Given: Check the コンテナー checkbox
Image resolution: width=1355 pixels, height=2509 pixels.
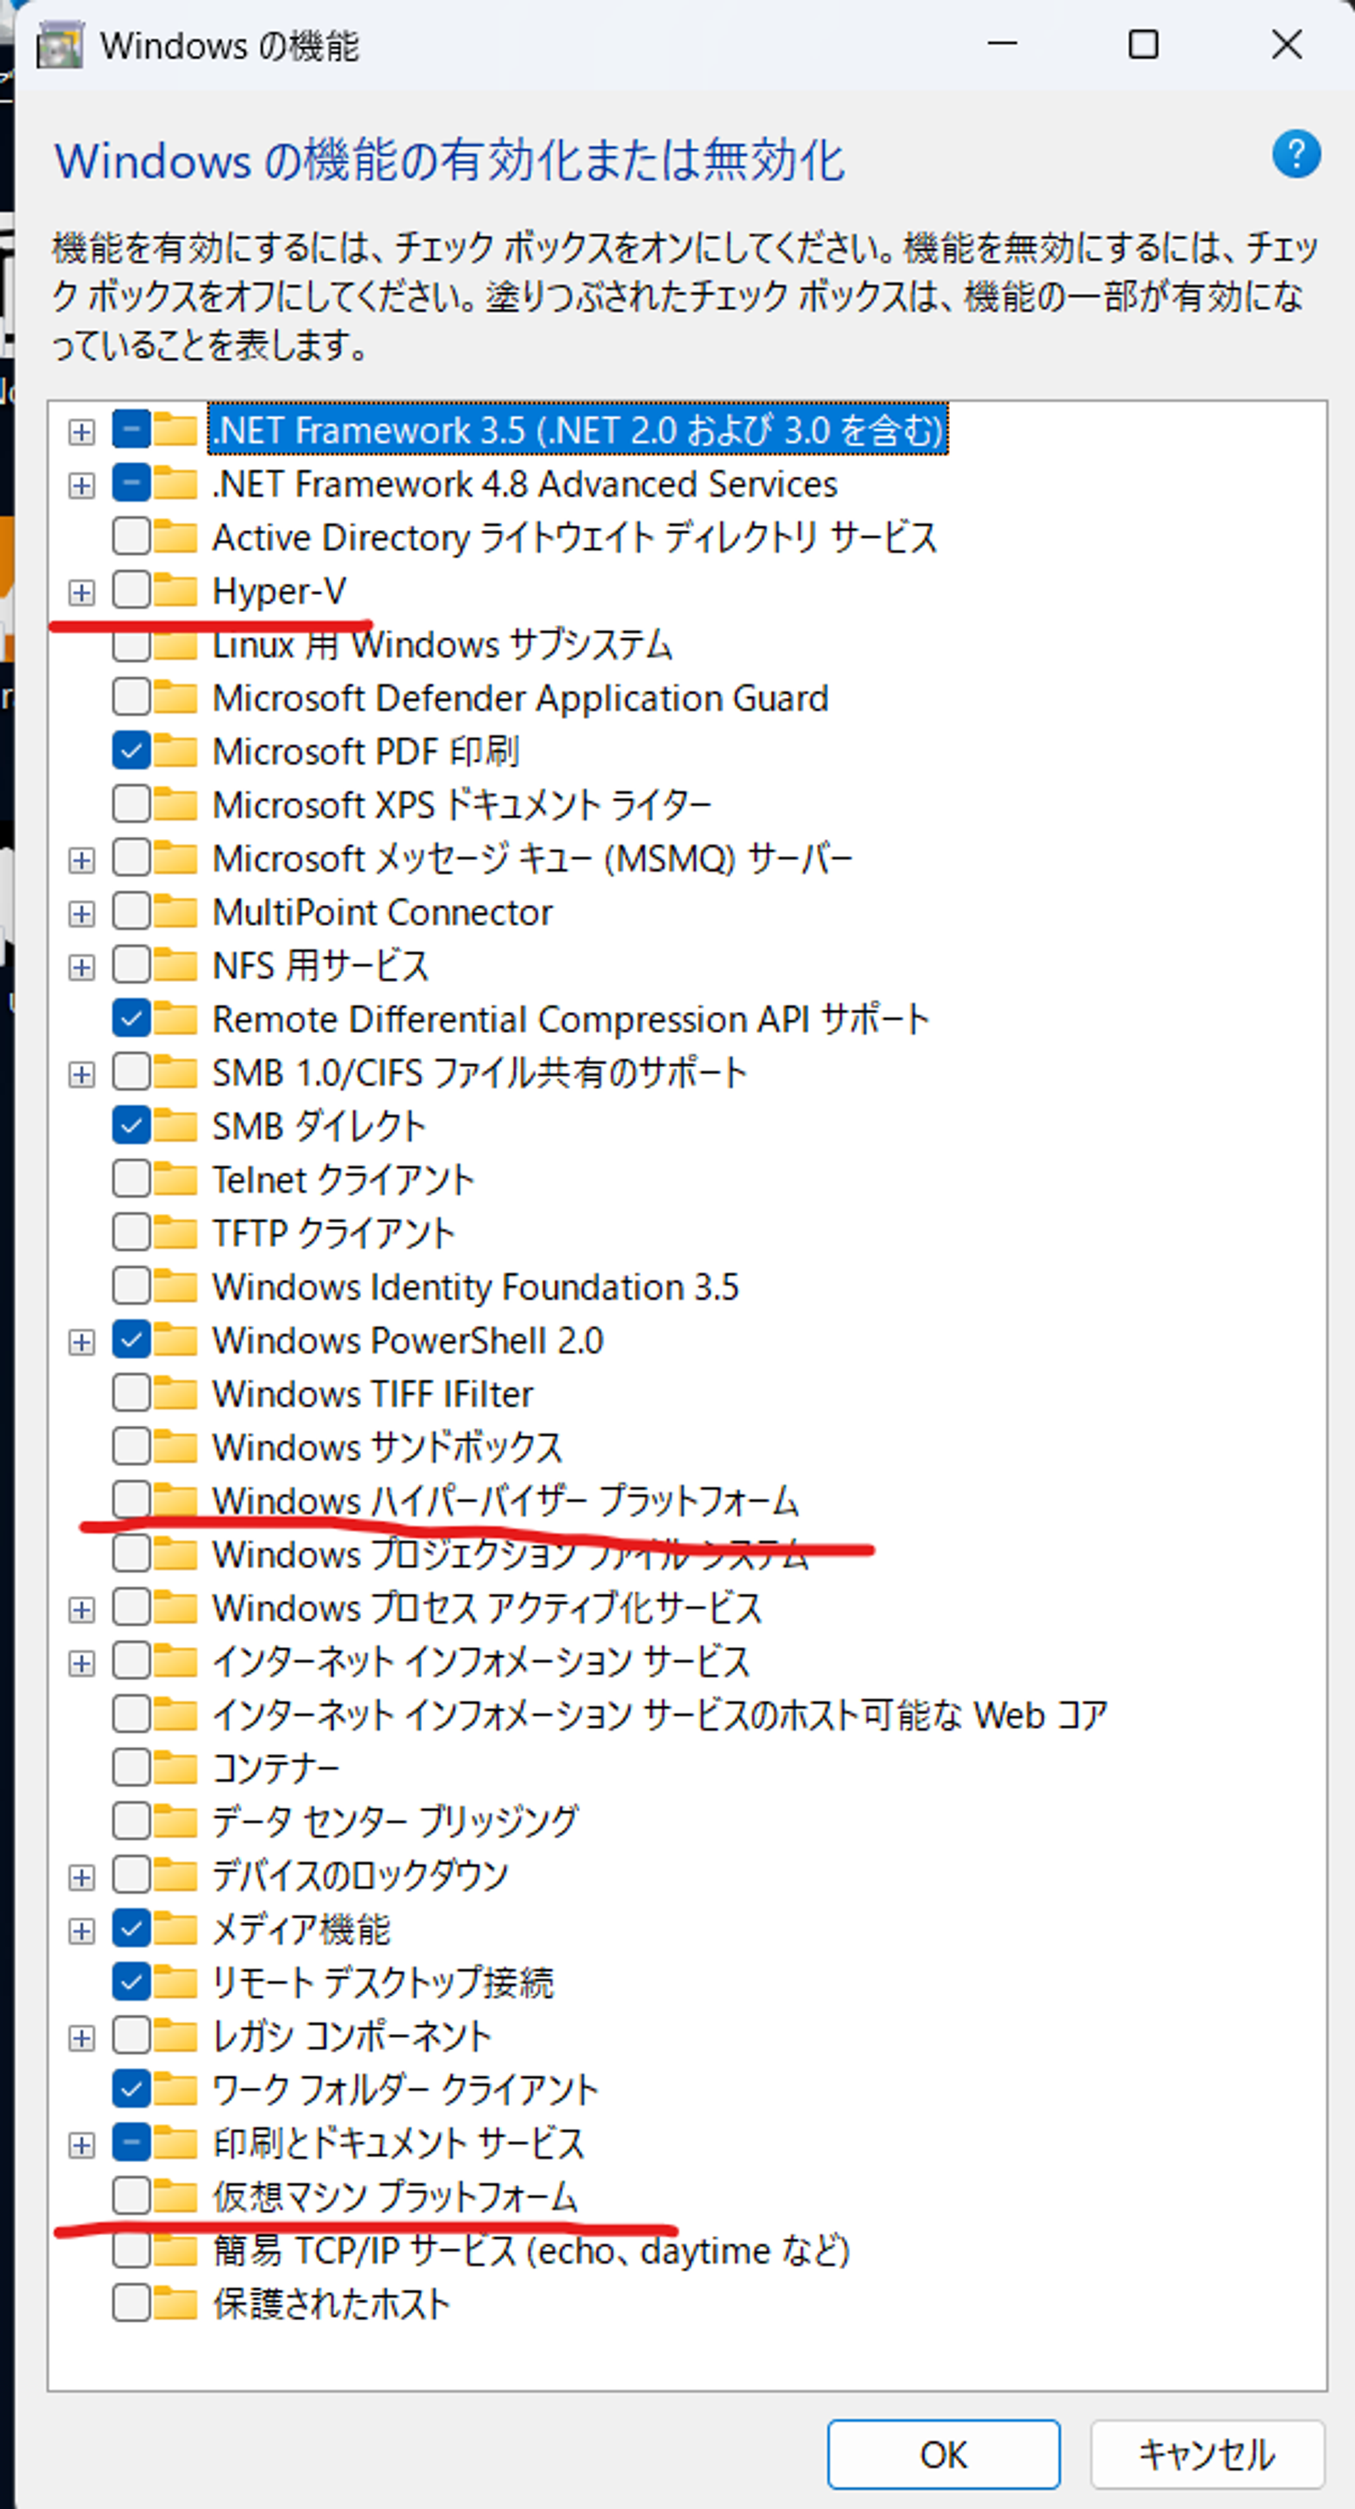Looking at the screenshot, I should pos(131,1767).
